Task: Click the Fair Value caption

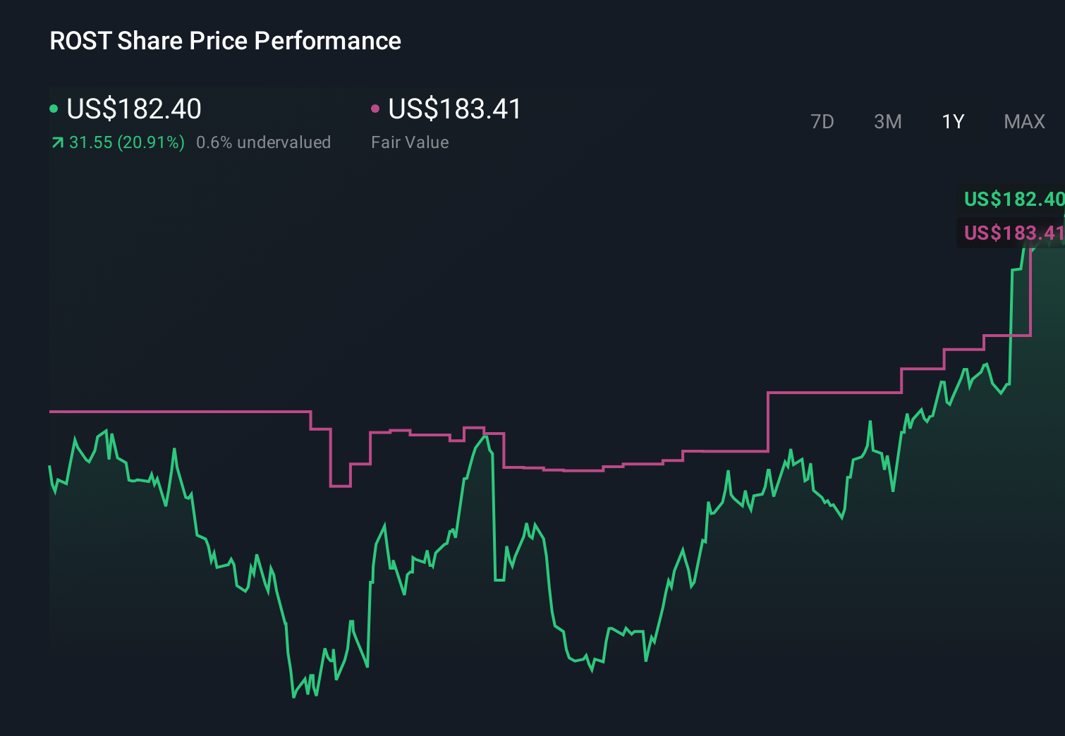Action: tap(409, 142)
